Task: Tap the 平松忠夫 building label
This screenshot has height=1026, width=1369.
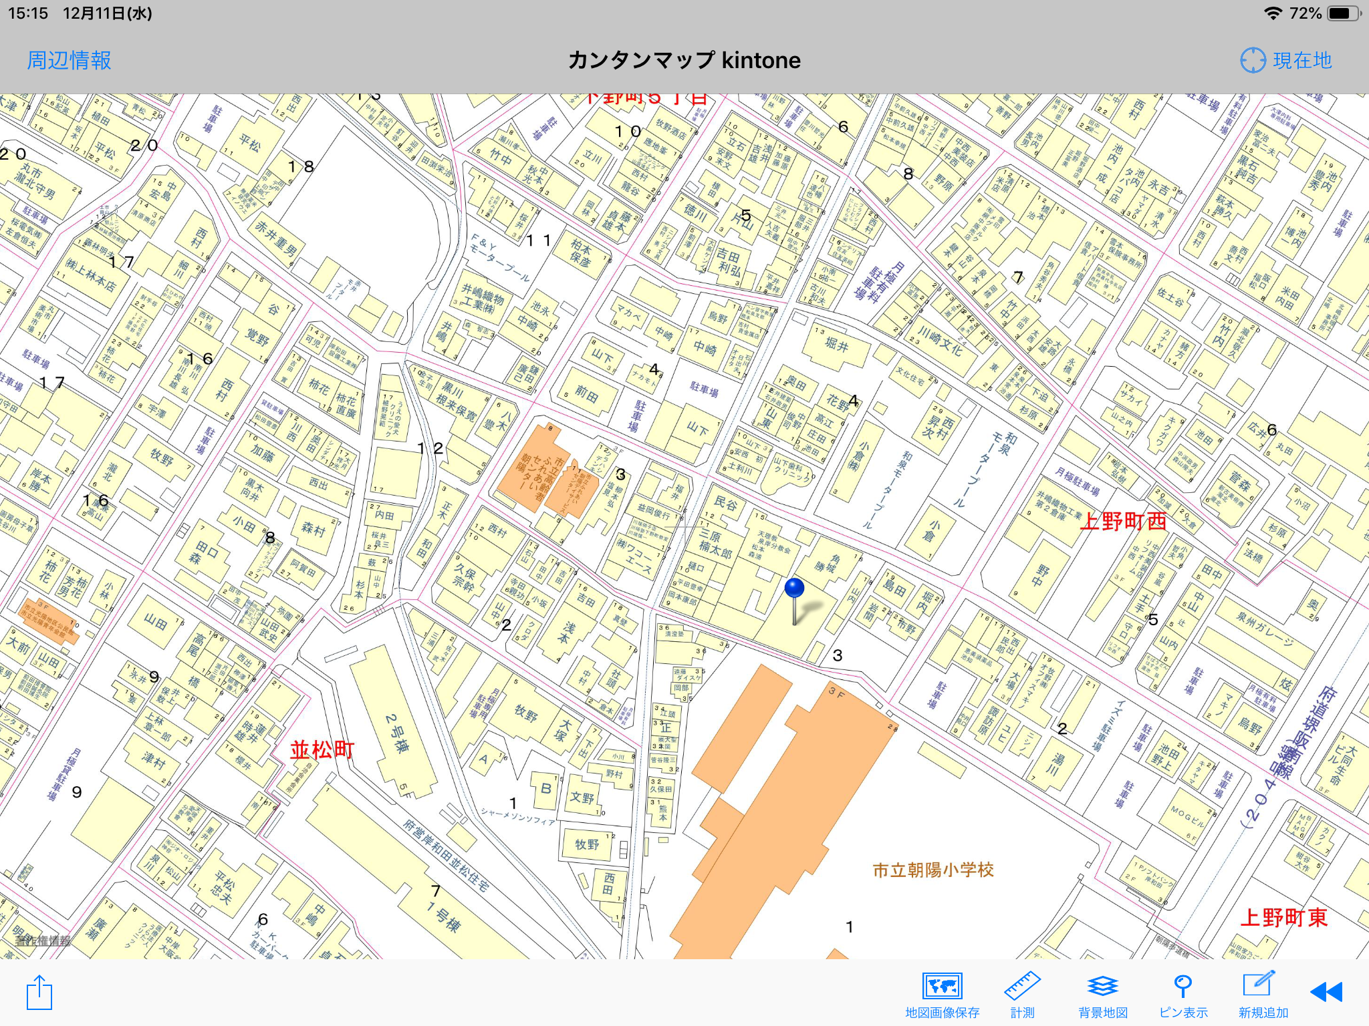Action: pyautogui.click(x=223, y=888)
